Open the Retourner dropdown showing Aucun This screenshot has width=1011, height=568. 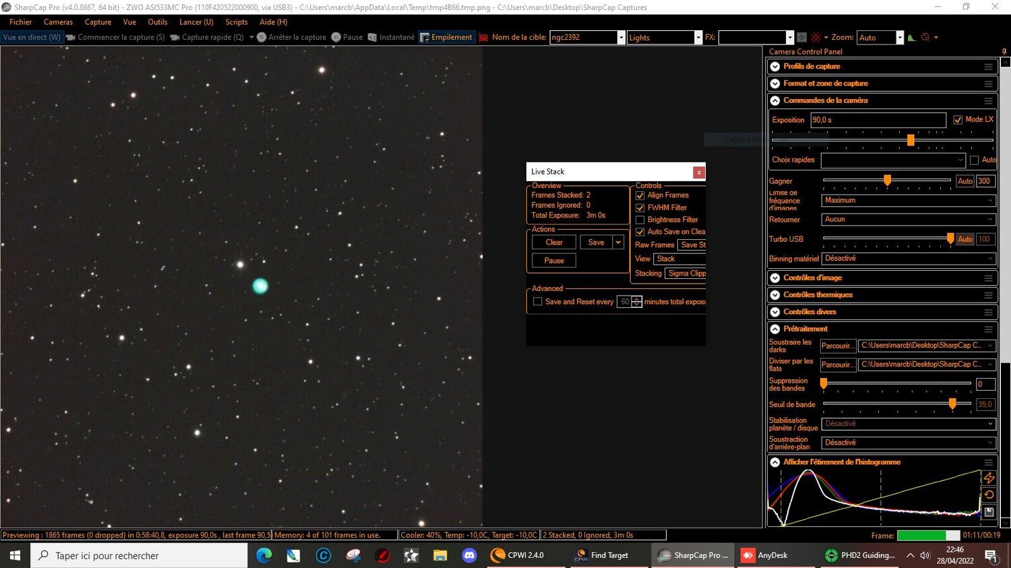907,219
